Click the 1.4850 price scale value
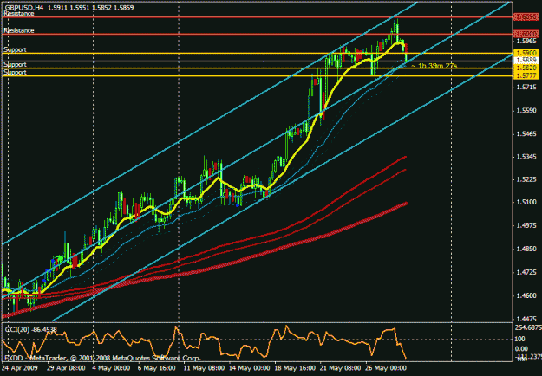 pos(526,249)
